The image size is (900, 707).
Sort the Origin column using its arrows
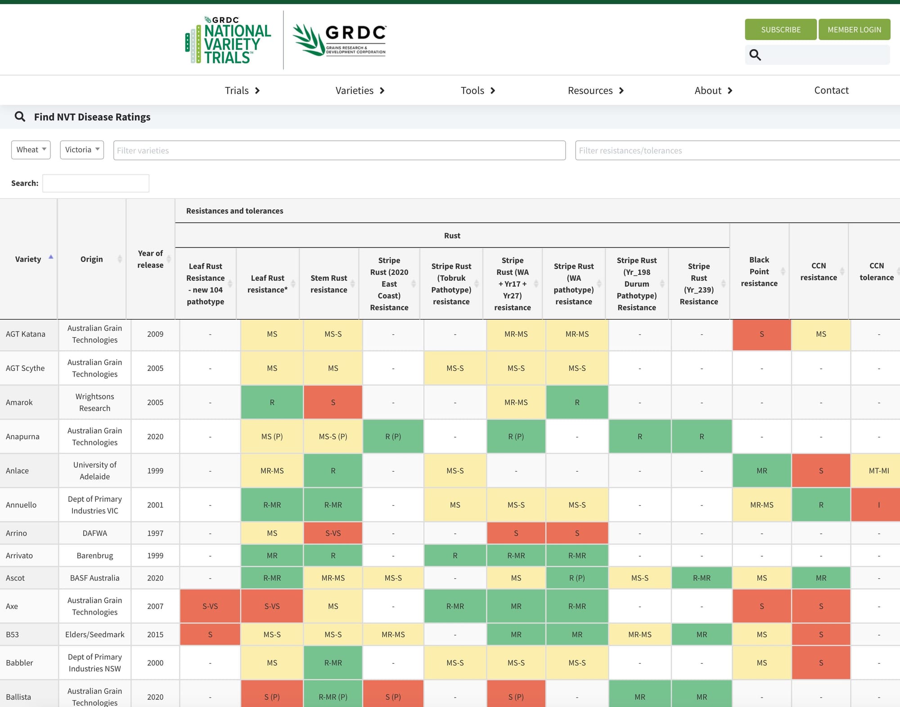pyautogui.click(x=120, y=259)
